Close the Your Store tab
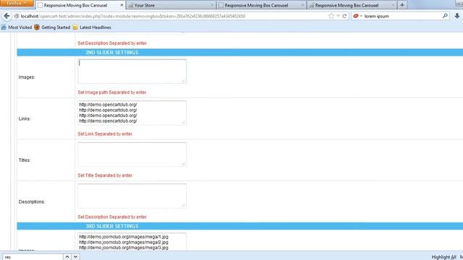The width and height of the screenshot is (463, 260). point(212,5)
